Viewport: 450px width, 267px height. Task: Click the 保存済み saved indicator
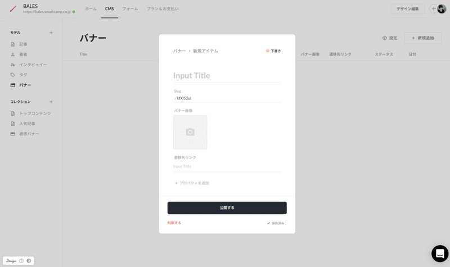pos(276,223)
